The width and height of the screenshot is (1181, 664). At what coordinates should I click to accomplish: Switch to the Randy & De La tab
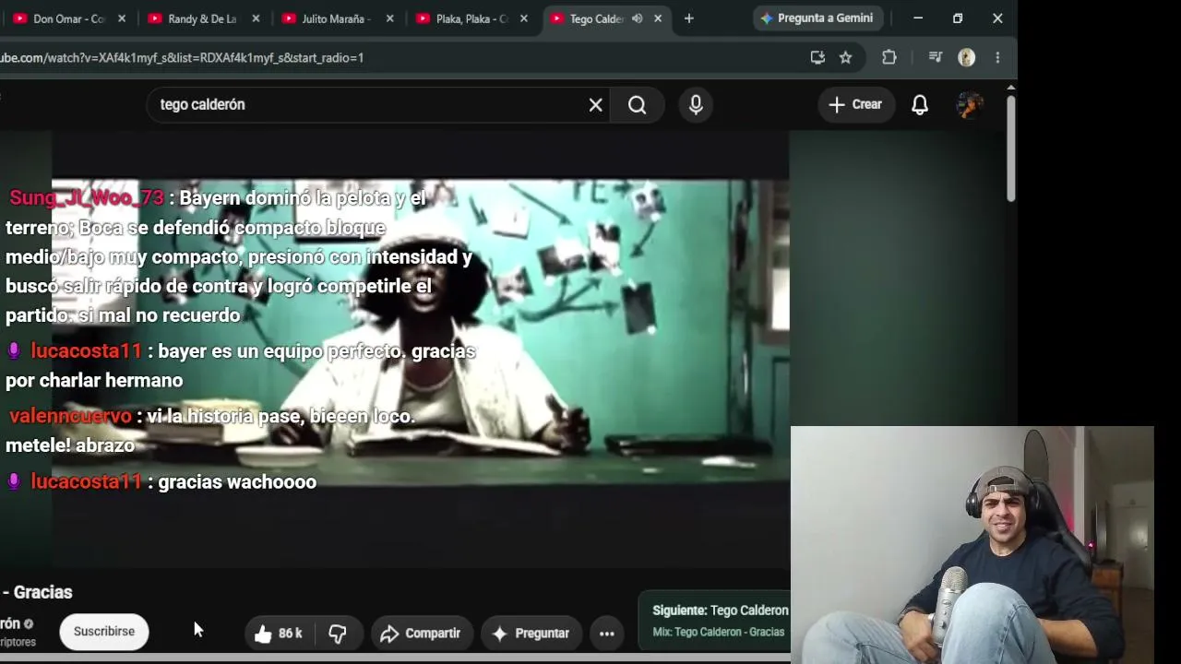pyautogui.click(x=201, y=18)
